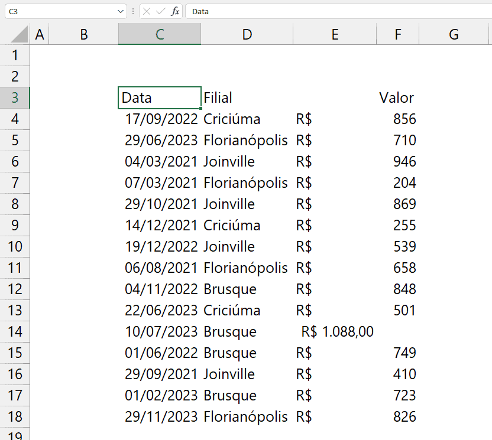Click the Insert Function fx icon
Image resolution: width=492 pixels, height=440 pixels.
tap(175, 12)
